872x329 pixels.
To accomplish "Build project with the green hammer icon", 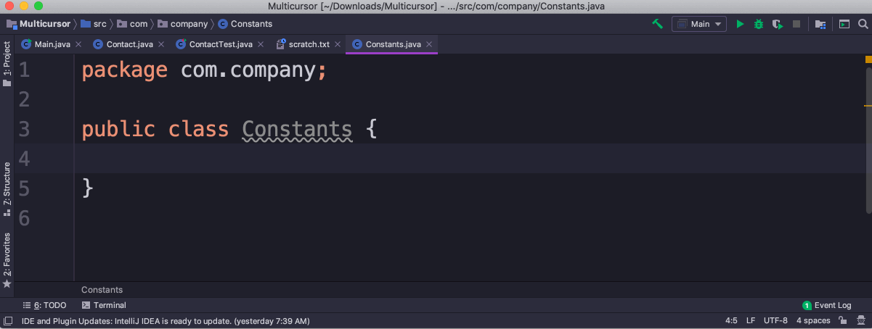I will (657, 24).
